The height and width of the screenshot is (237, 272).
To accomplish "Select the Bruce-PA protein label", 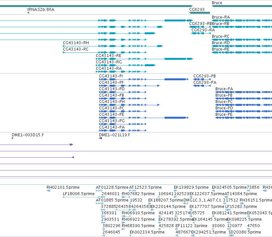I will (224, 89).
